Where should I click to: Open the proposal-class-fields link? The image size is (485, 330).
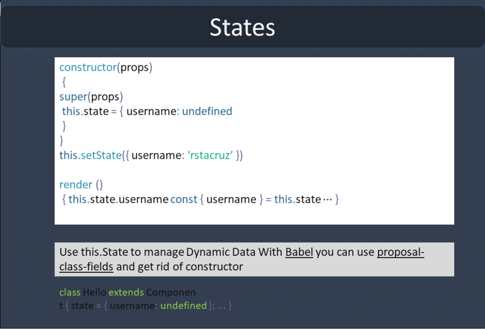(x=400, y=252)
